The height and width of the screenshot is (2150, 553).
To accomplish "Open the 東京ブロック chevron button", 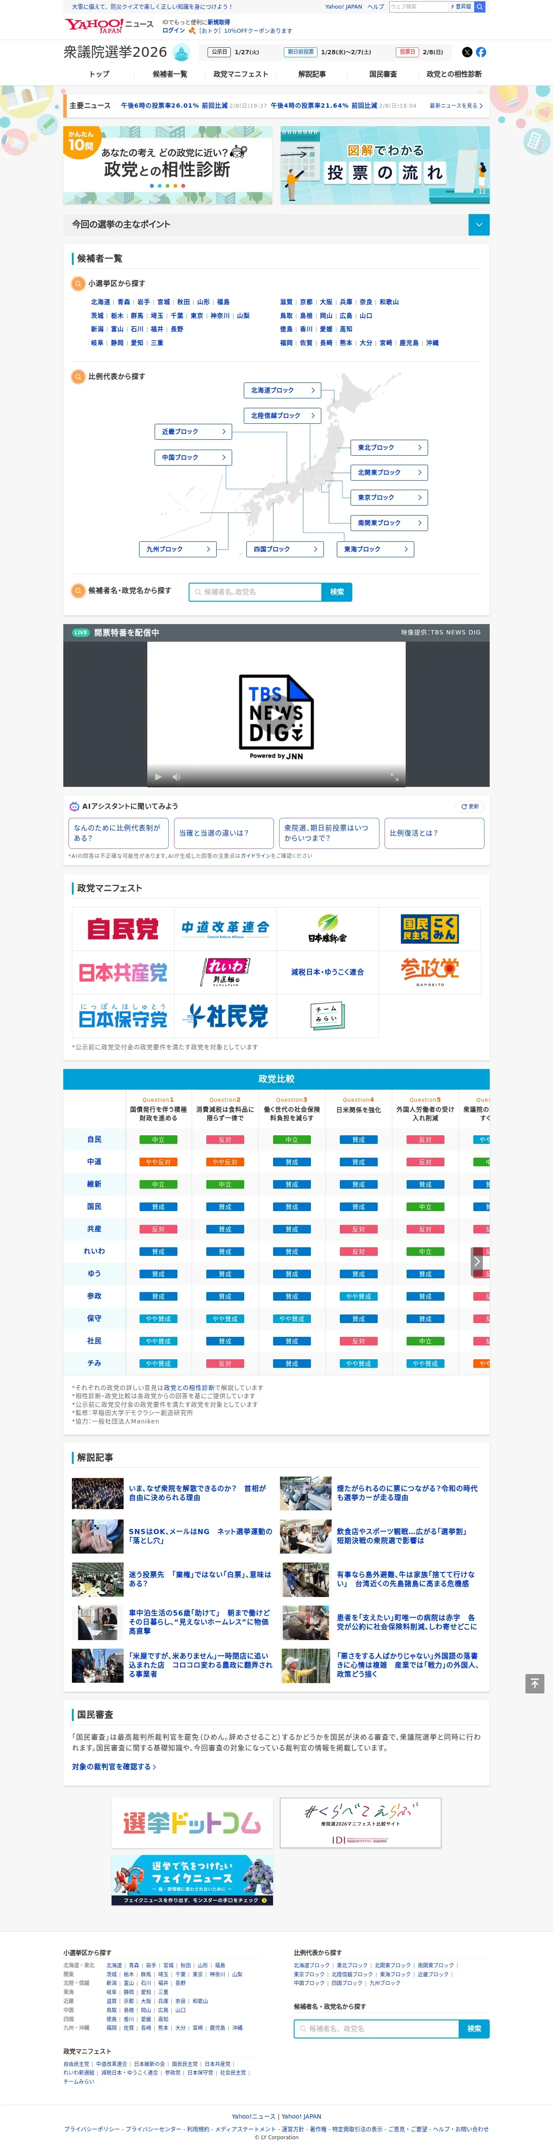I will [x=388, y=497].
